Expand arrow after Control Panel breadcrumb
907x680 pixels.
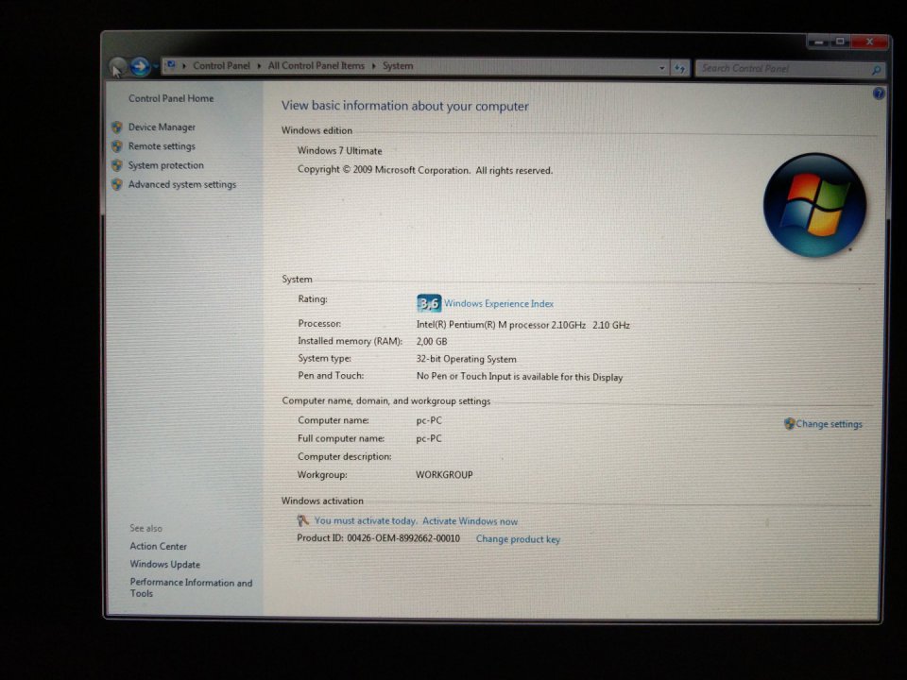point(259,66)
